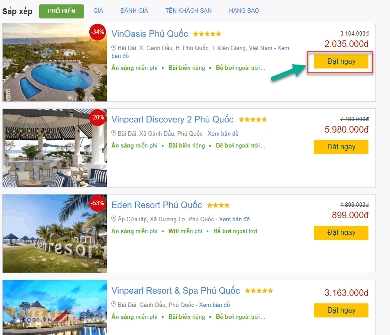390x335 pixels.
Task: Click the -34% discount badge
Action: (98, 32)
